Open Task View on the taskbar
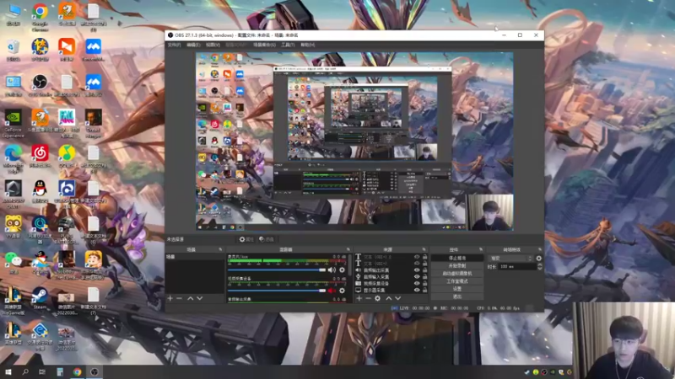Viewport: 675px width, 379px height. coord(42,371)
